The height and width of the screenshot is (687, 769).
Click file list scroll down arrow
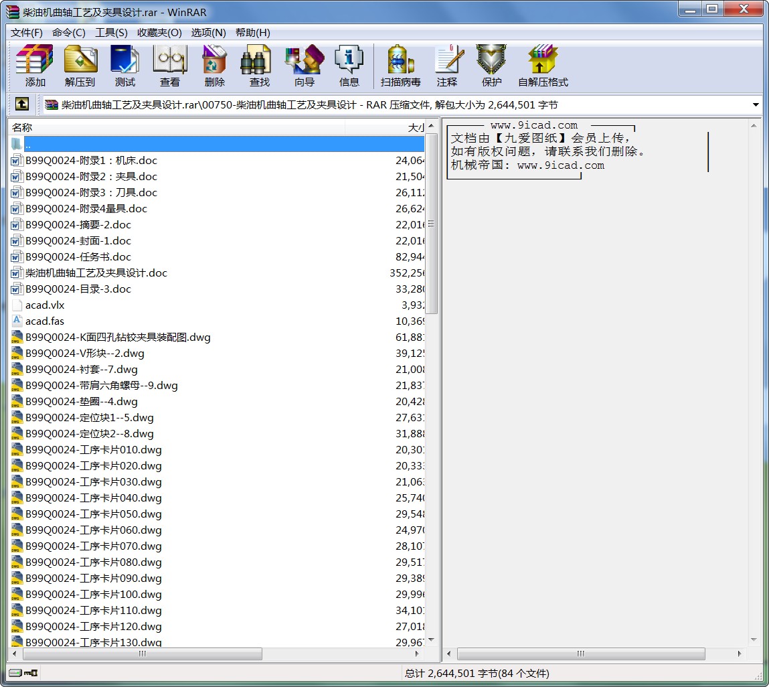click(431, 639)
